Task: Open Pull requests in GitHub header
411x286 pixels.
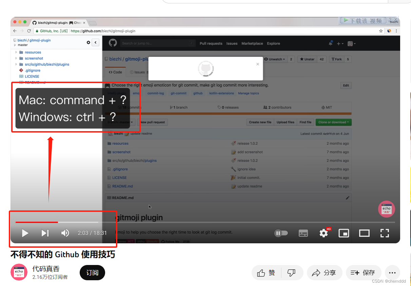Action: [x=211, y=43]
